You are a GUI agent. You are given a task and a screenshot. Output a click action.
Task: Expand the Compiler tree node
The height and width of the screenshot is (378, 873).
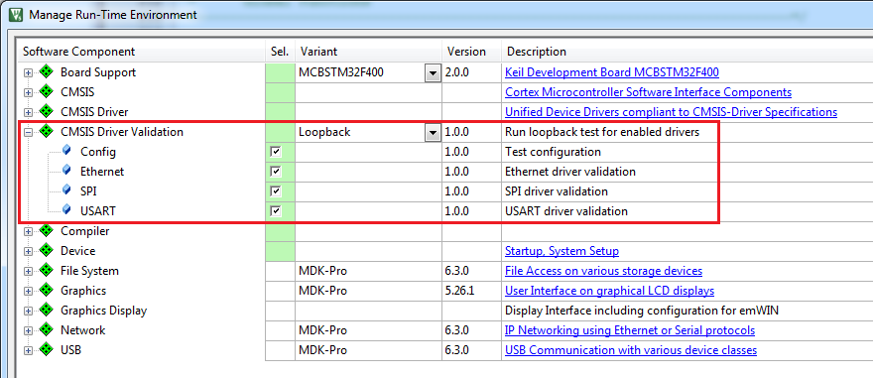[29, 231]
